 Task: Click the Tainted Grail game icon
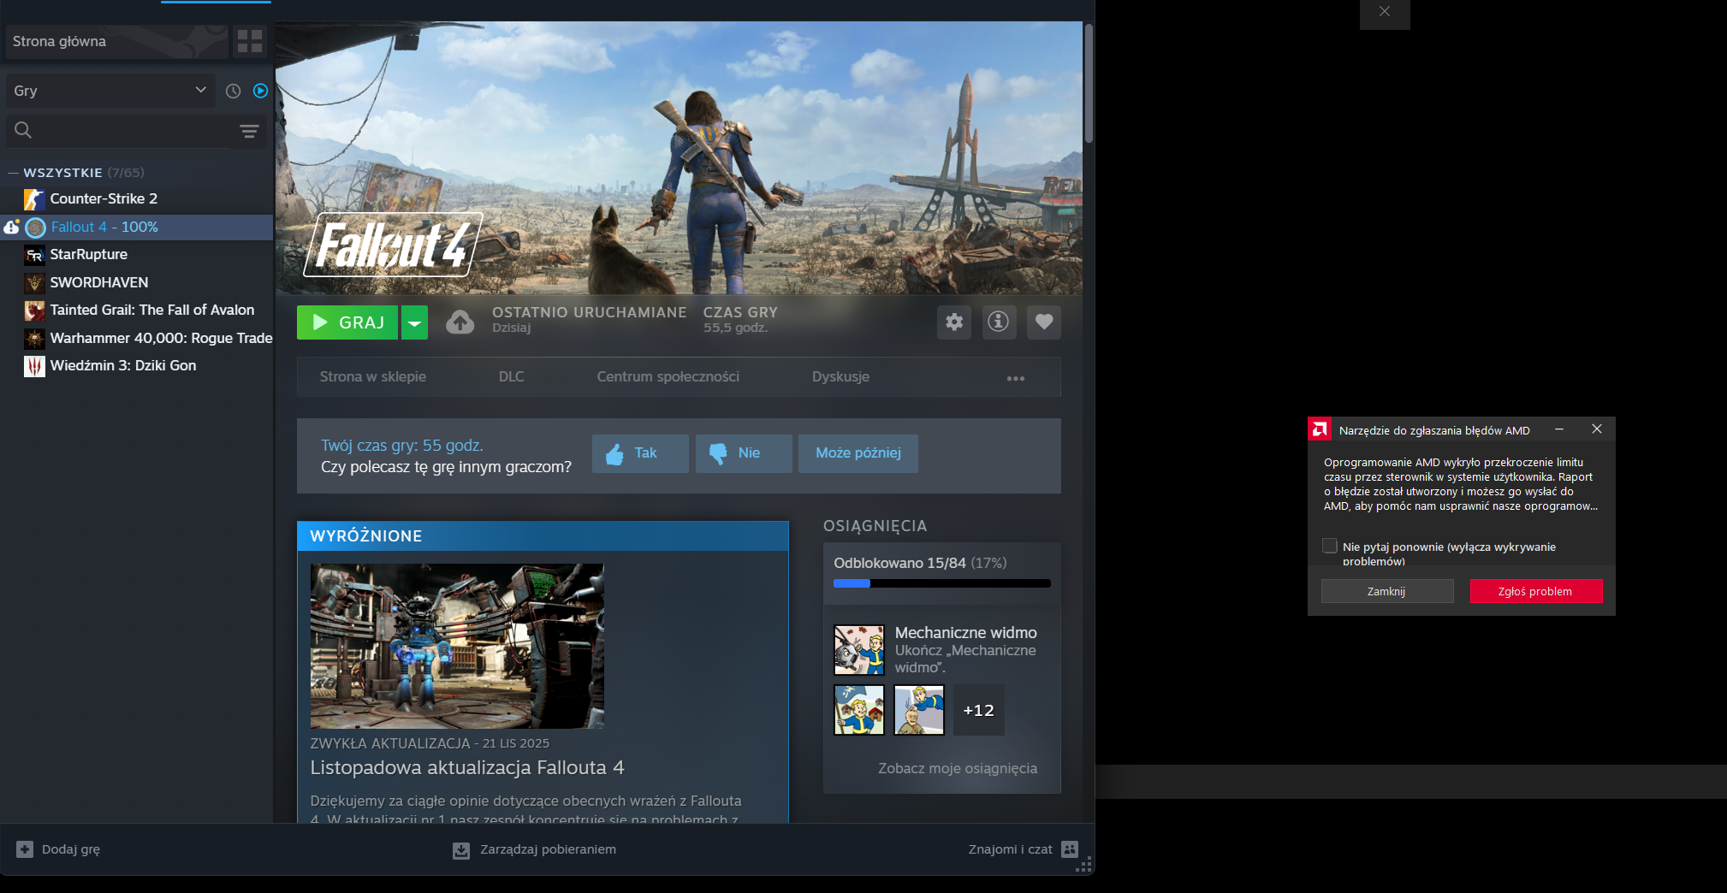pyautogui.click(x=34, y=310)
